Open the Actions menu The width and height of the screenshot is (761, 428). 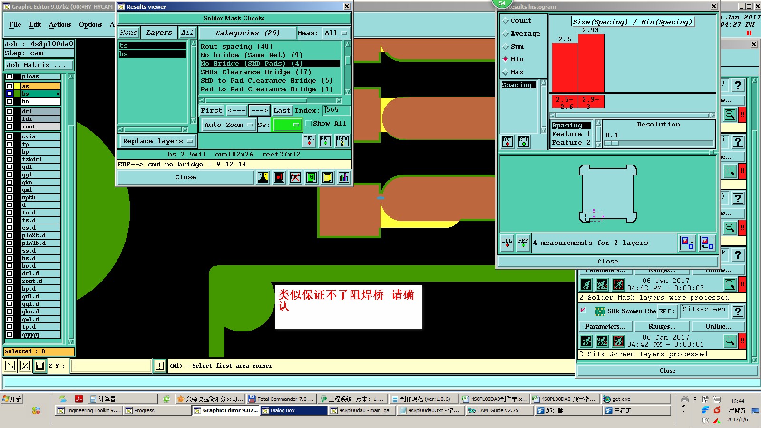pos(60,25)
